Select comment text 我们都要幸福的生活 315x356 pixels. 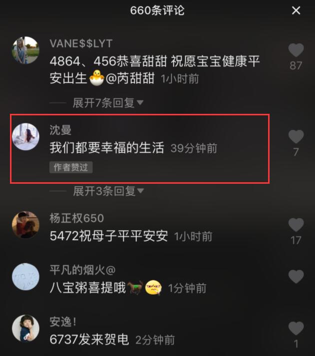point(107,148)
